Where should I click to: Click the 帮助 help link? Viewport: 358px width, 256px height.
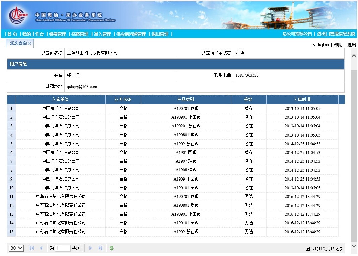(x=338, y=45)
